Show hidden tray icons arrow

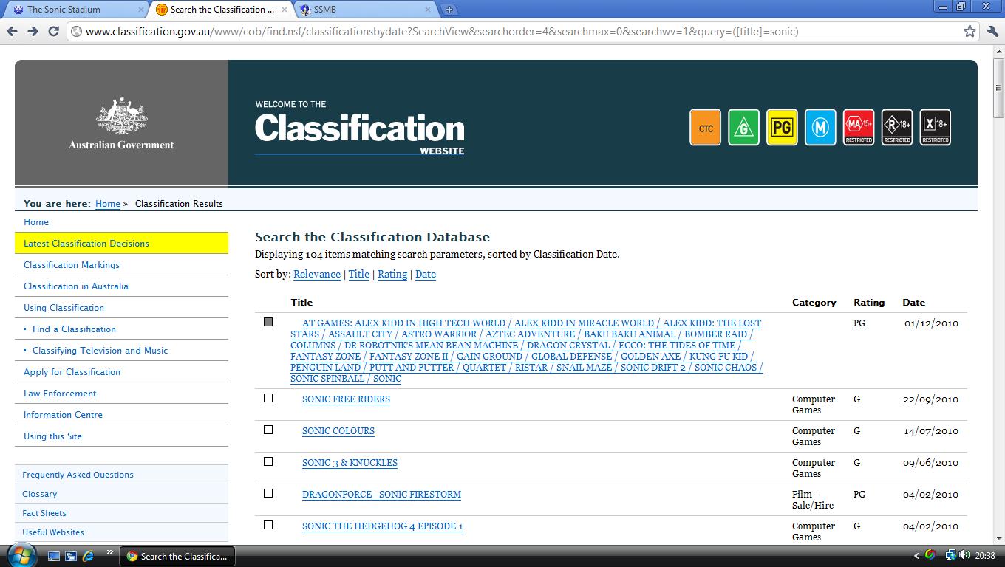(917, 556)
